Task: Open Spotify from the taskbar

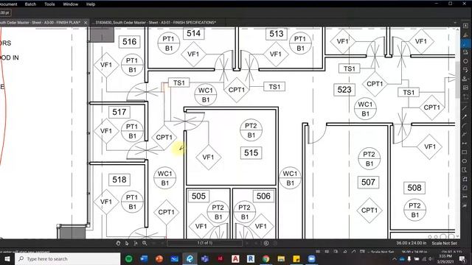Action: tap(129, 258)
